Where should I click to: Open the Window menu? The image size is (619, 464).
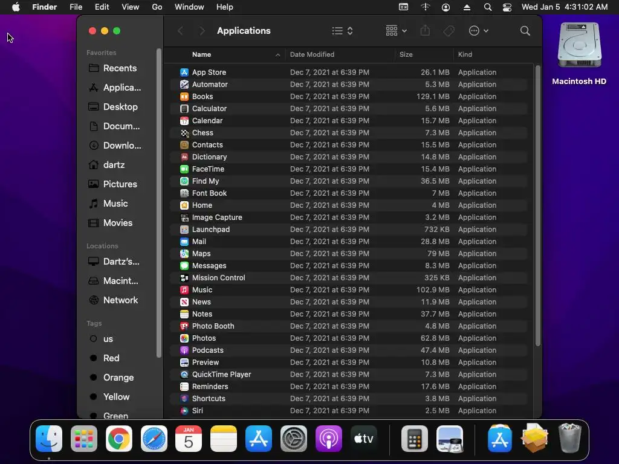189,7
